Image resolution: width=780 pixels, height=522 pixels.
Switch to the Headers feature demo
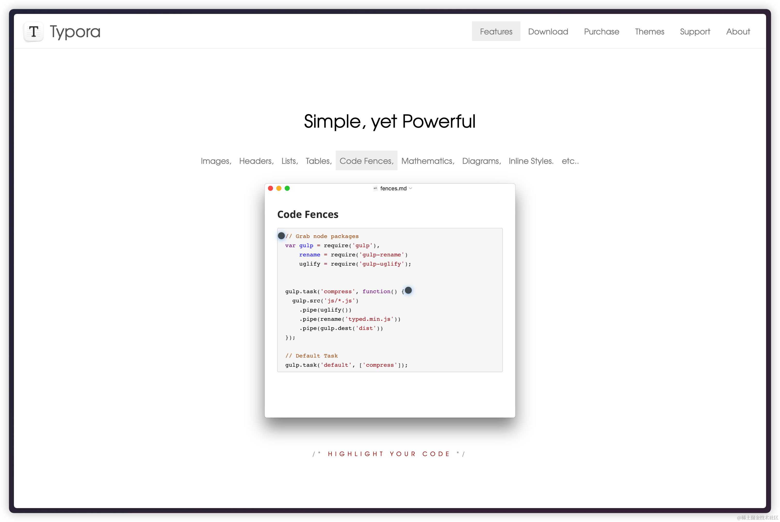[x=256, y=161]
